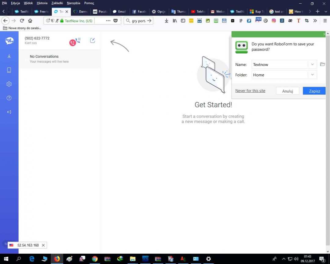Click the Zapisz button
Screen dimensions: 330x264
tap(314, 91)
